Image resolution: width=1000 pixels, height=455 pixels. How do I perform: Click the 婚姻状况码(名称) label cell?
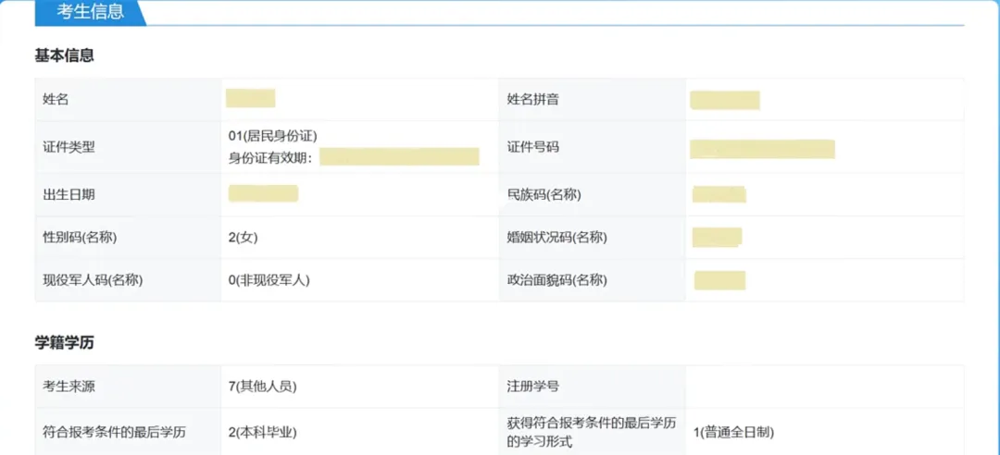point(593,238)
